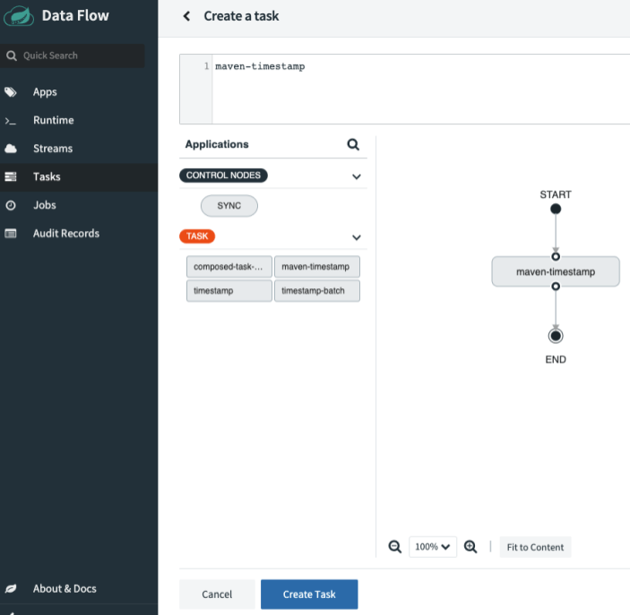
Task: Select the SYNC control node
Action: coord(229,206)
